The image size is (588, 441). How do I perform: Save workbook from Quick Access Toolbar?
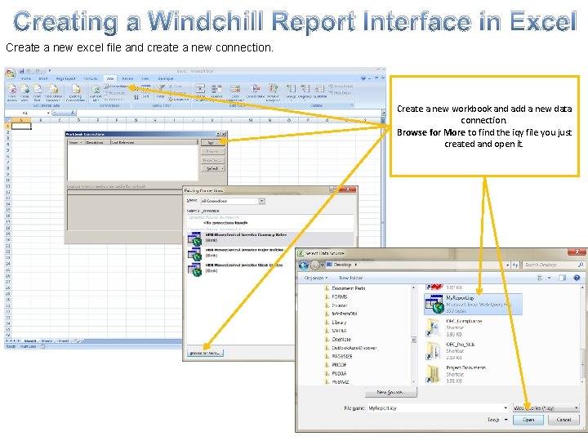click(22, 71)
